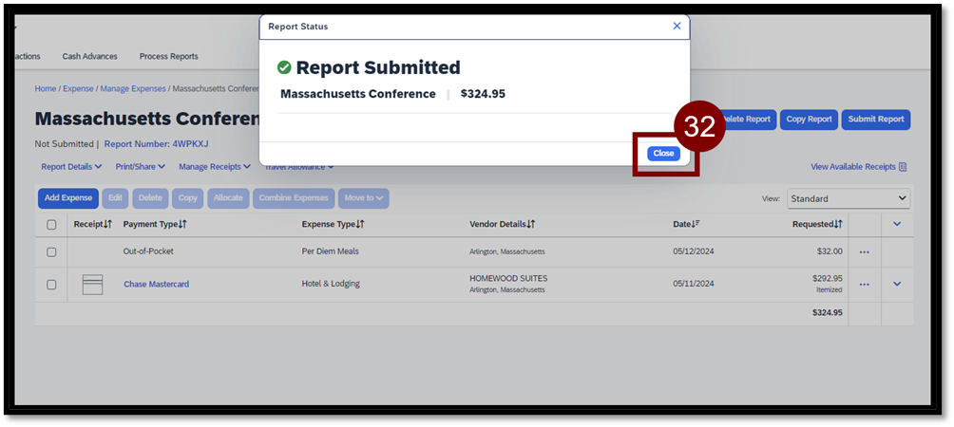The image size is (954, 427).
Task: Check the Out-of-Pocket expense row checkbox
Action: [x=51, y=252]
